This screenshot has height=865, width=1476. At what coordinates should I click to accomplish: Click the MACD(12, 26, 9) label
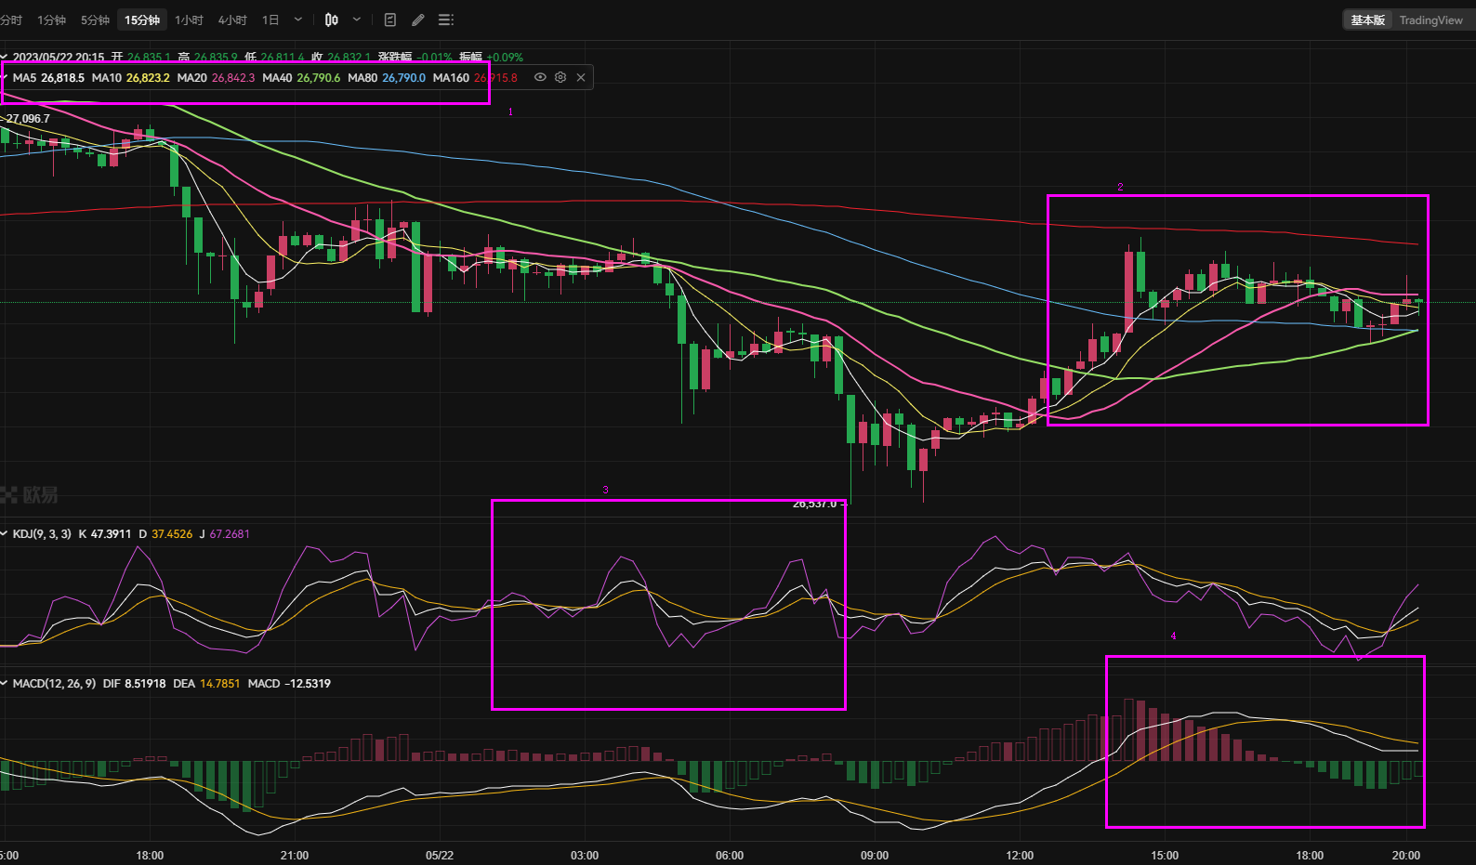coord(54,683)
